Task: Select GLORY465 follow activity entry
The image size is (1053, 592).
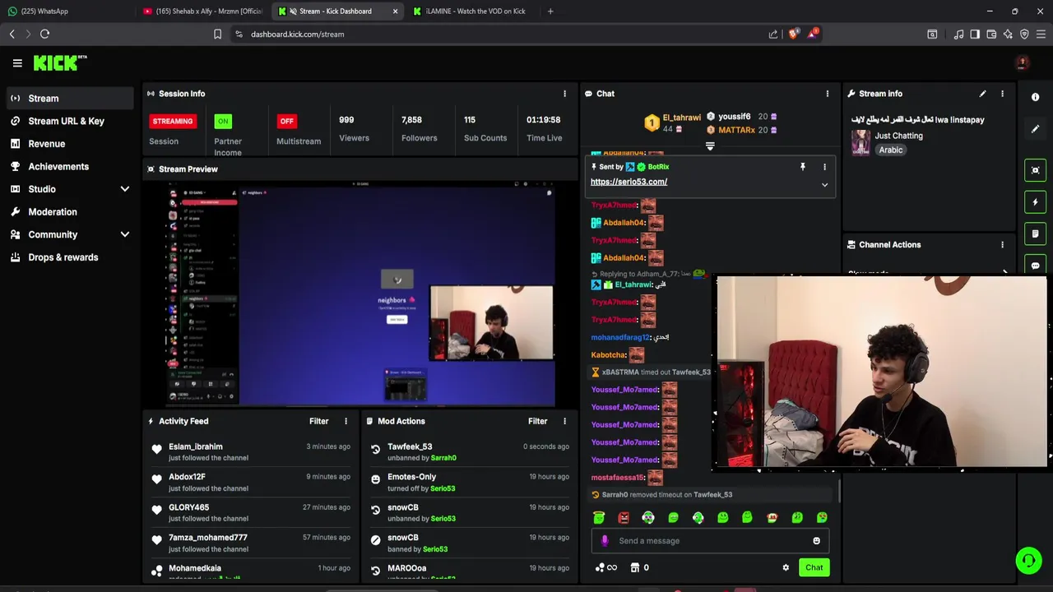Action: pos(251,513)
